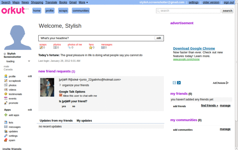The height and width of the screenshot is (150, 238).
Task: Click add friends link
Action: 179,106
